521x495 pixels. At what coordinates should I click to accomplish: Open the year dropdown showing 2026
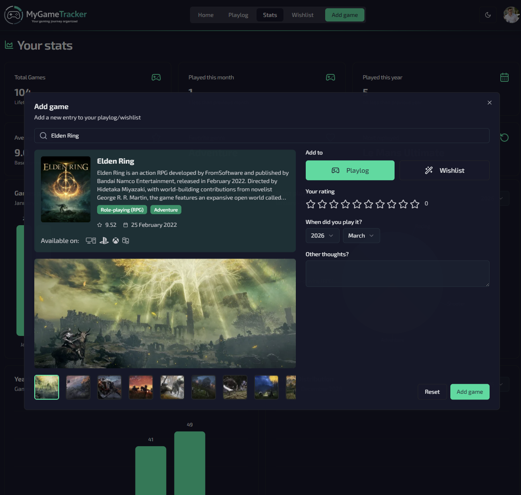322,236
